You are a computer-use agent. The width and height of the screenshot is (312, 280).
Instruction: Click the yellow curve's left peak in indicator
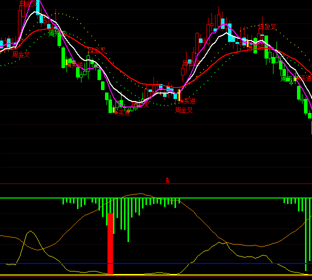(31, 231)
